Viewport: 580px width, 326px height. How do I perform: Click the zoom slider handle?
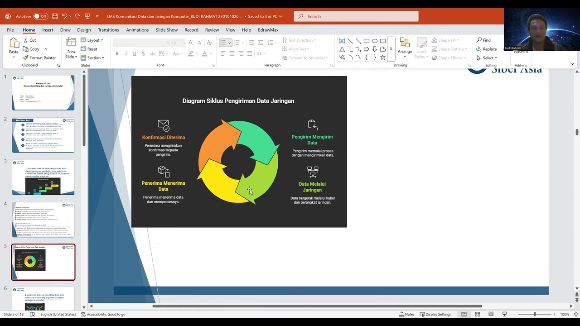click(x=534, y=314)
